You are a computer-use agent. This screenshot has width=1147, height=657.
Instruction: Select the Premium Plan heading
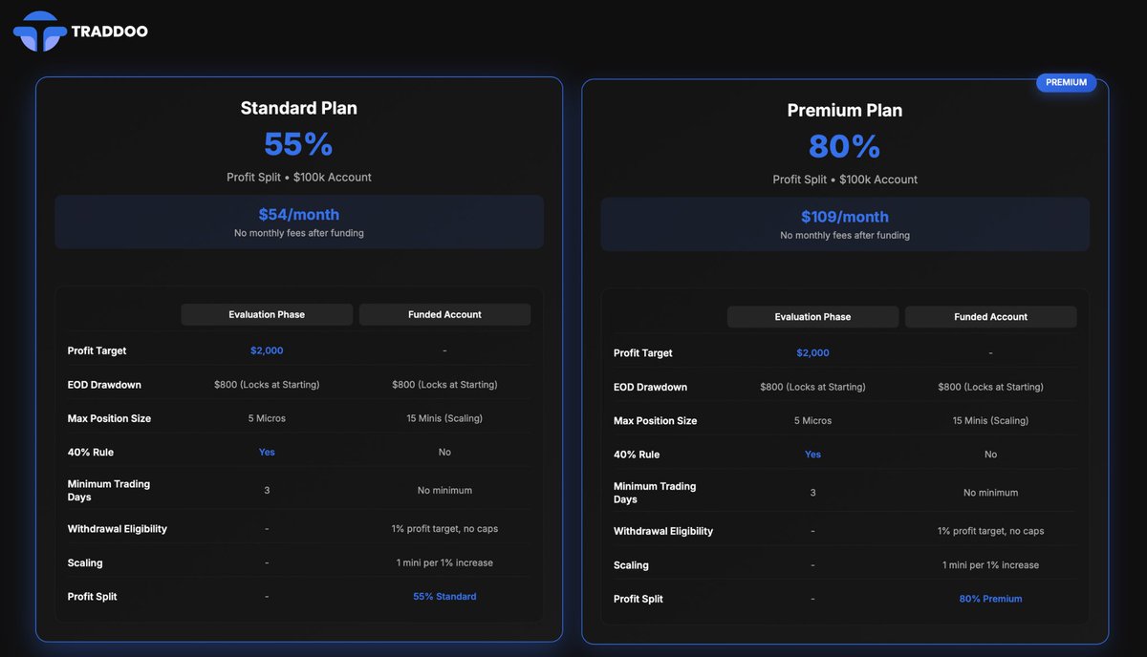[845, 110]
